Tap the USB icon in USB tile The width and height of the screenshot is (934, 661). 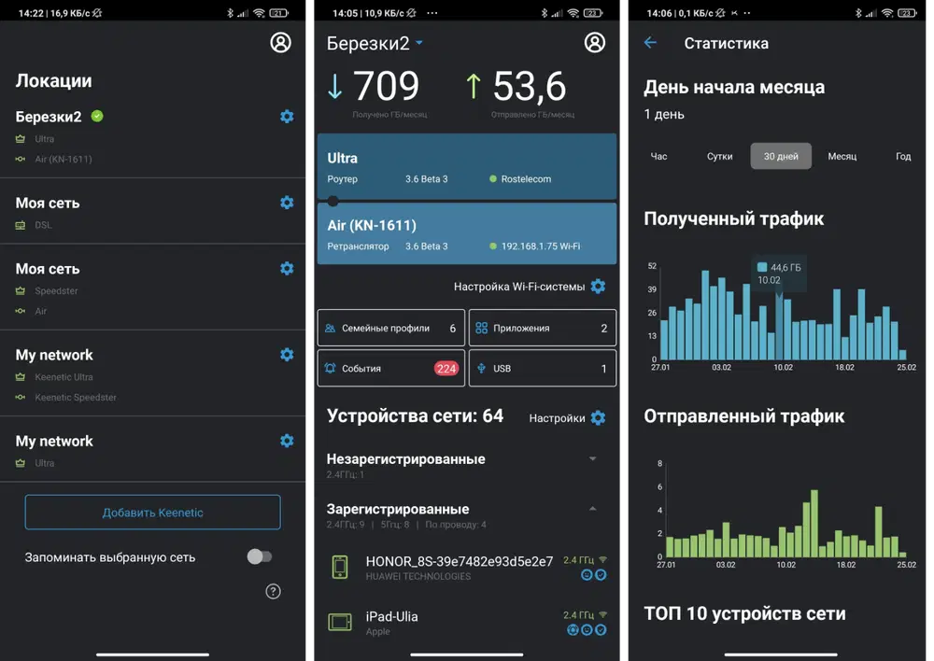[481, 368]
